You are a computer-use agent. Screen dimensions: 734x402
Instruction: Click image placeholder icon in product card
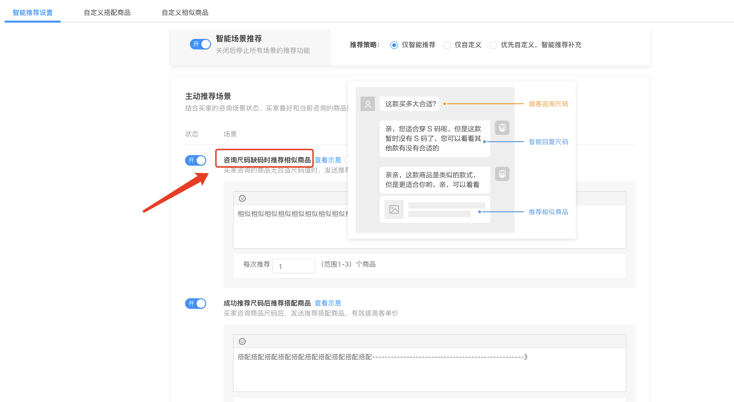point(394,209)
